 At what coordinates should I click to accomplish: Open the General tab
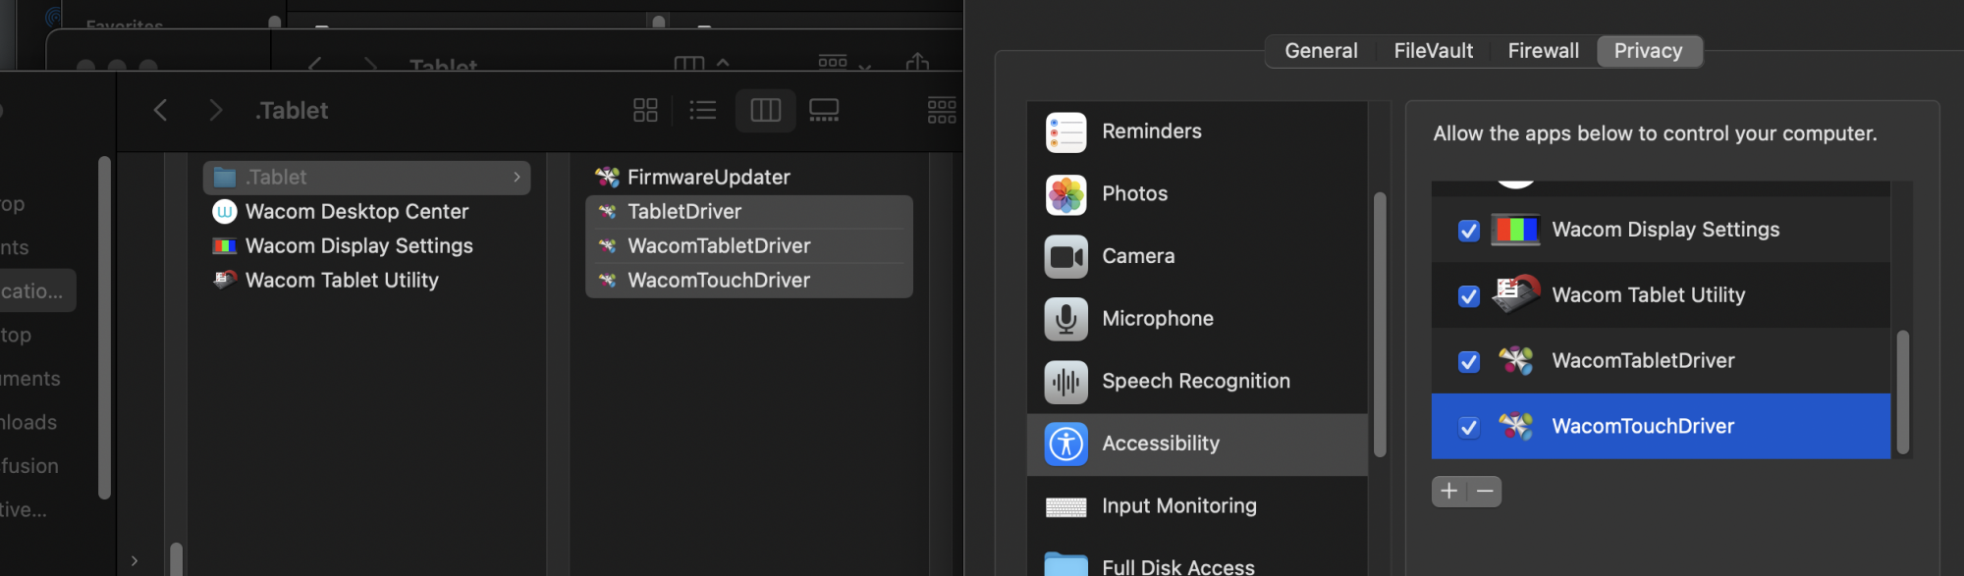click(1321, 51)
